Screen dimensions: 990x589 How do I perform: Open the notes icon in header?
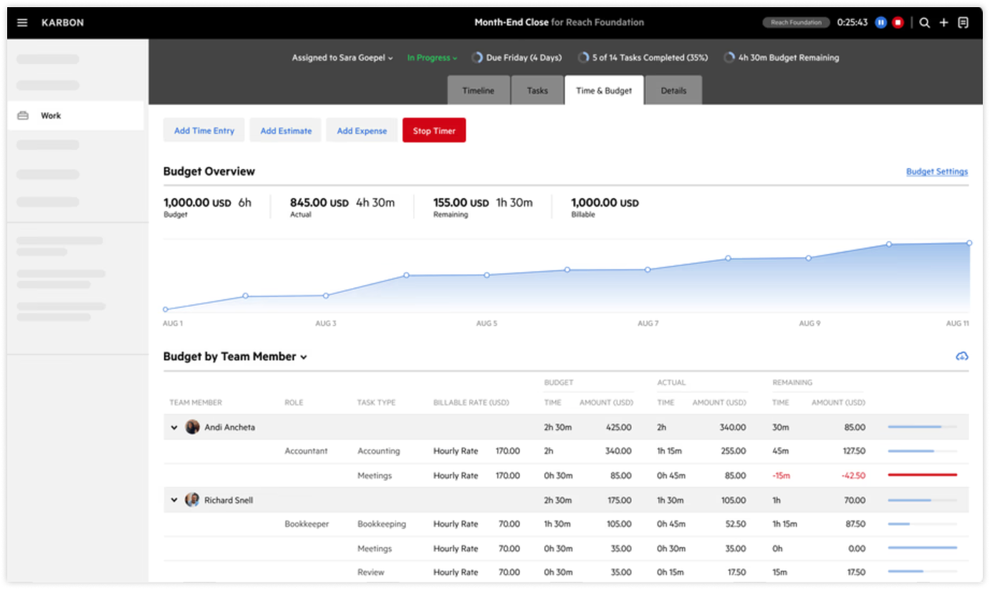963,23
